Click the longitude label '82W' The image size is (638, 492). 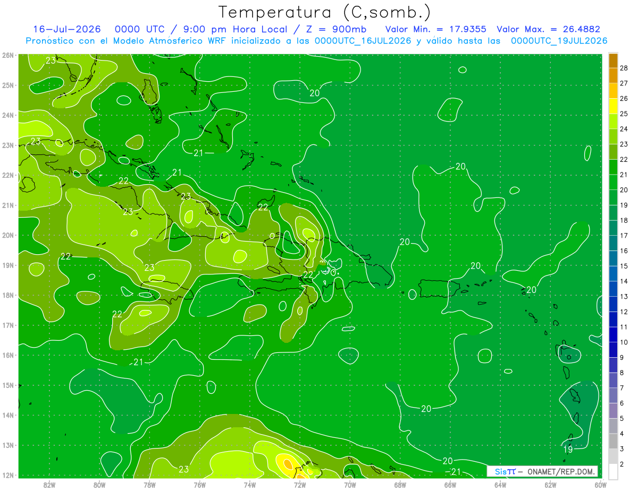pyautogui.click(x=49, y=484)
